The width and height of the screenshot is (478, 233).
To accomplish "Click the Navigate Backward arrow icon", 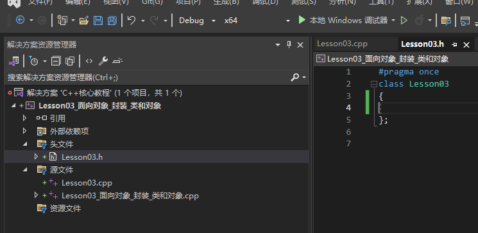I will pos(20,21).
